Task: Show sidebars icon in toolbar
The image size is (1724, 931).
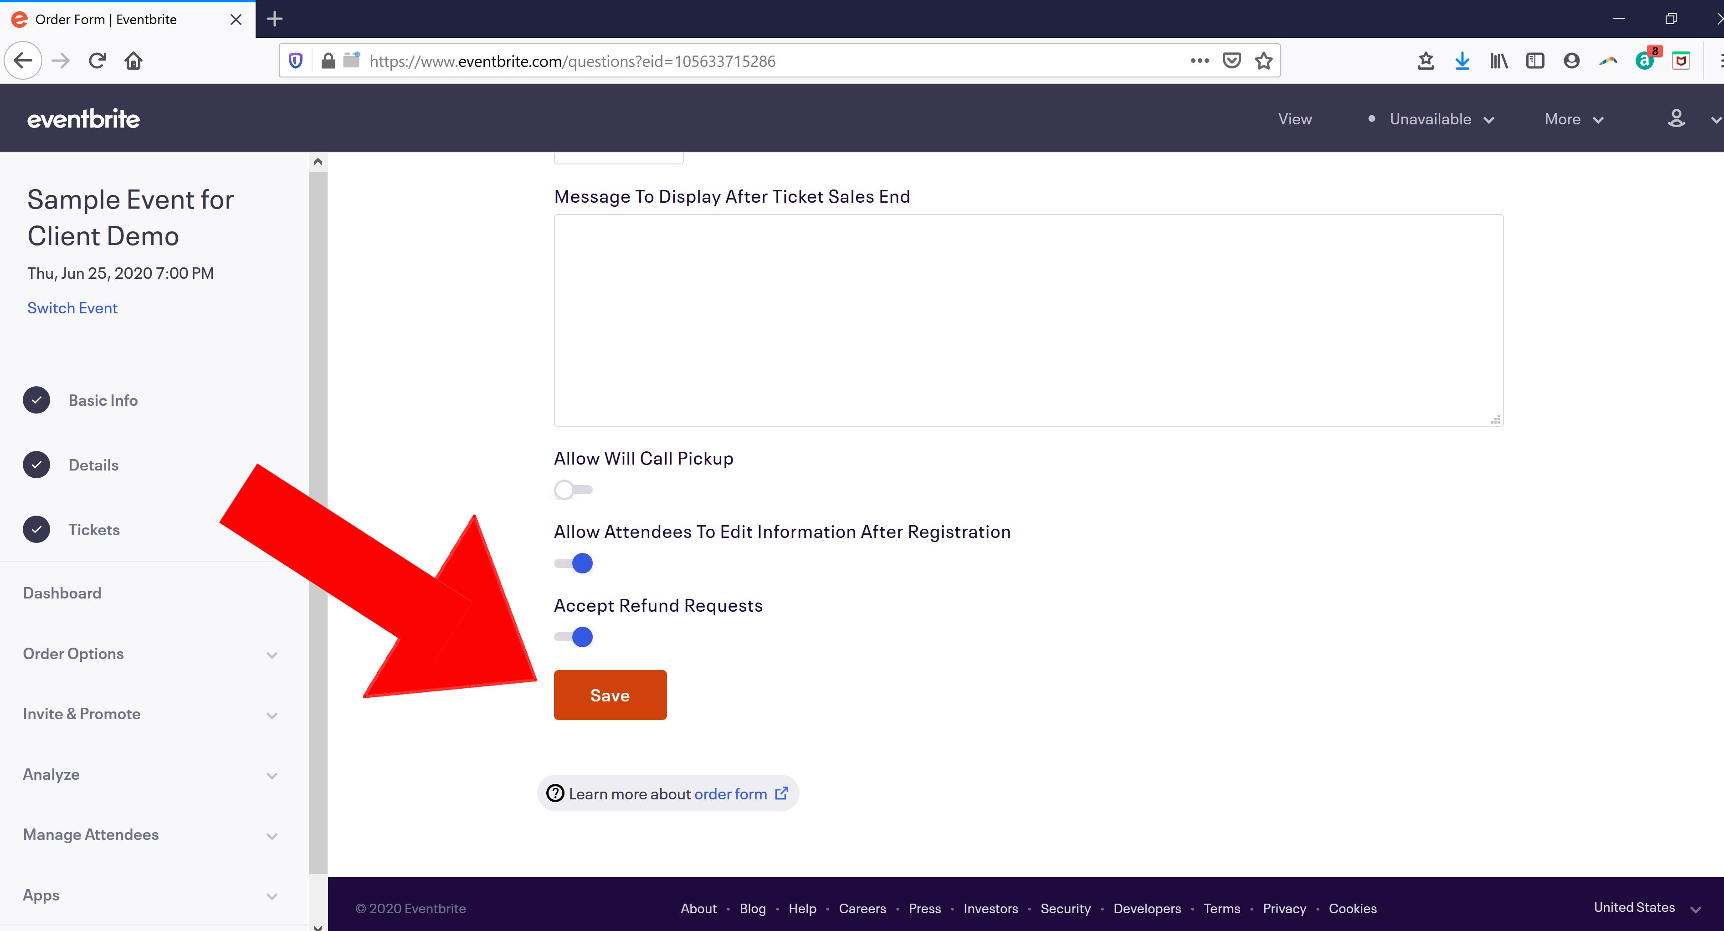Action: coord(1535,61)
